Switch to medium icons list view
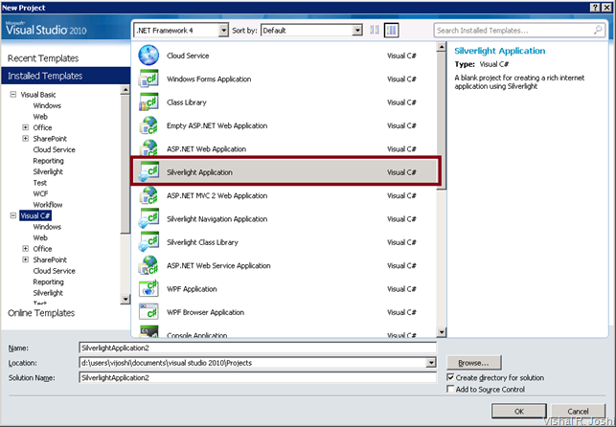 point(391,31)
